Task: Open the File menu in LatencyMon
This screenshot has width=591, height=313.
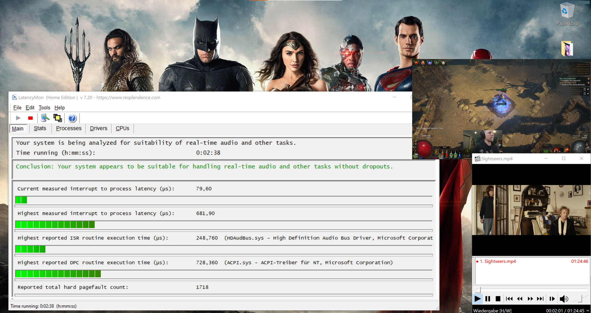Action: [x=17, y=108]
